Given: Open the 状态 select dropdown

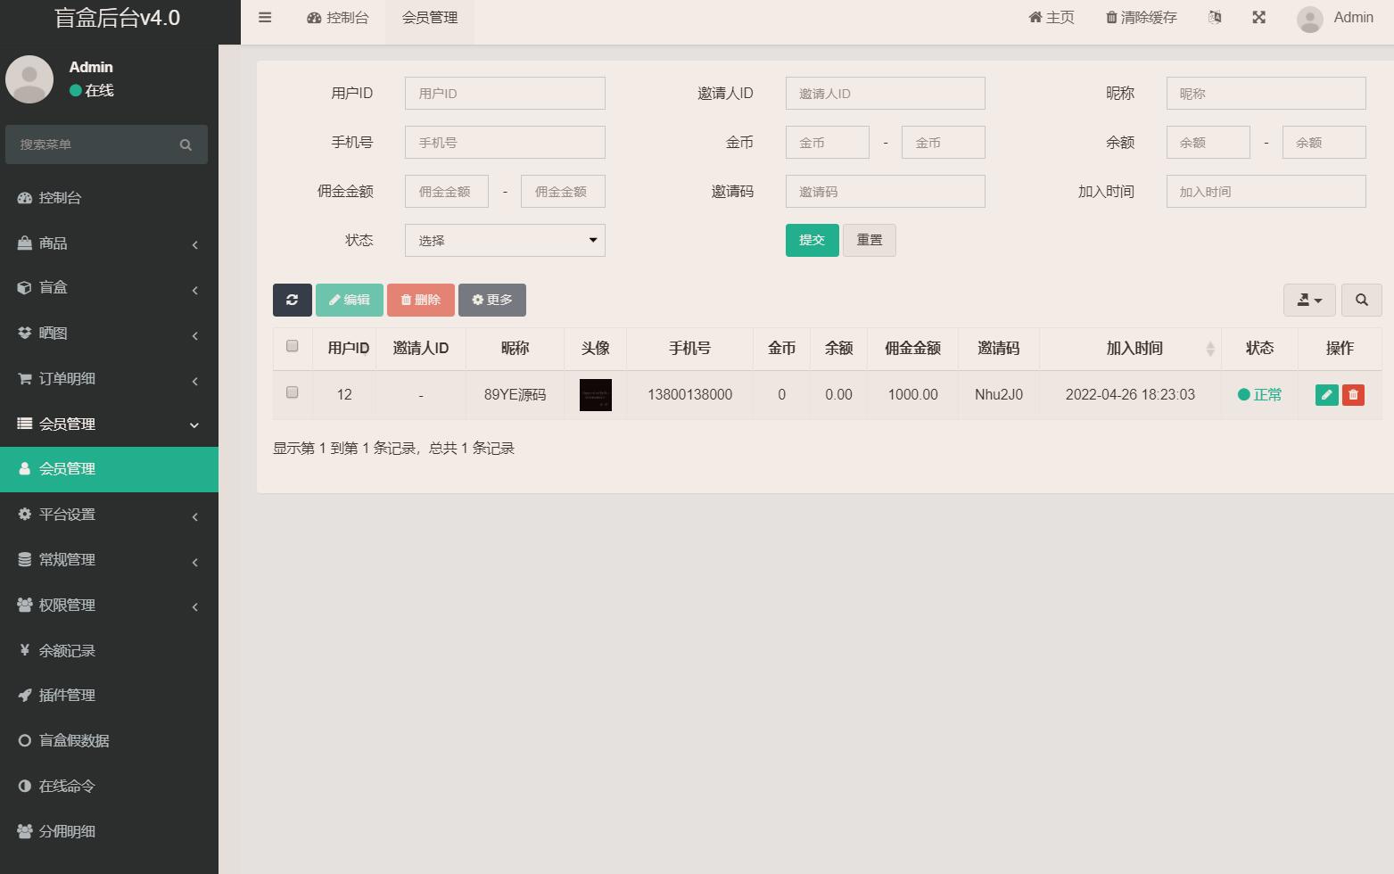Looking at the screenshot, I should pyautogui.click(x=505, y=241).
